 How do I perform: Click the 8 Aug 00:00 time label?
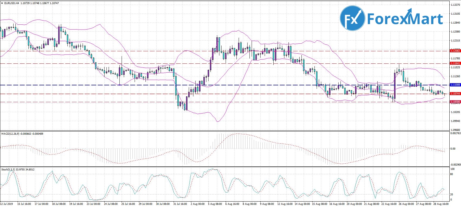pos(250,204)
